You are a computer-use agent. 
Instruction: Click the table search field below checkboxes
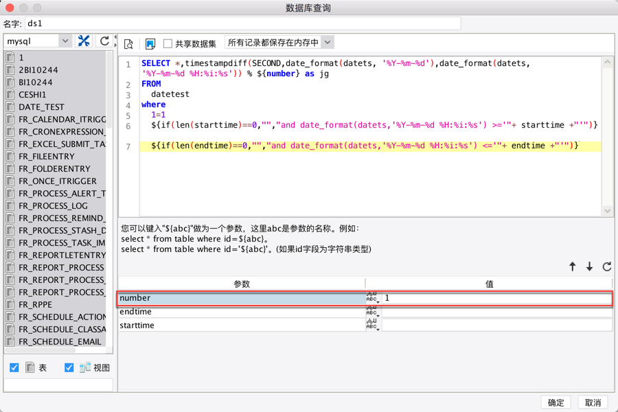(x=58, y=385)
